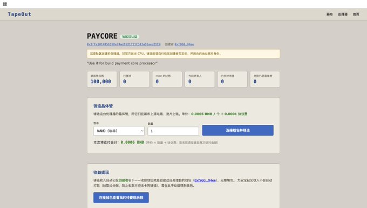Viewport: 367px width, 208px height.
Task: Click the "0.0005 BNB" unit price text
Action: pyautogui.click(x=201, y=114)
